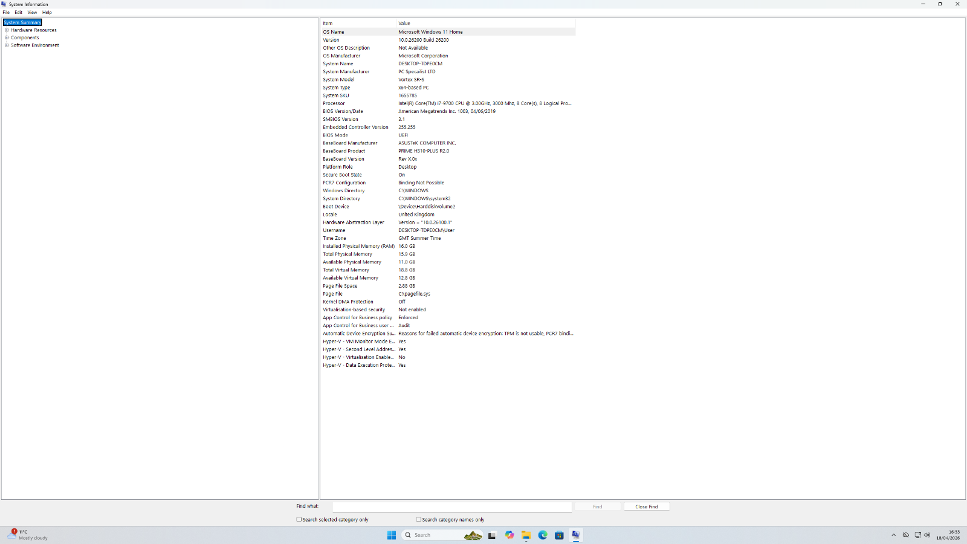Expand the Components tree node
The width and height of the screenshot is (967, 544).
[x=7, y=37]
